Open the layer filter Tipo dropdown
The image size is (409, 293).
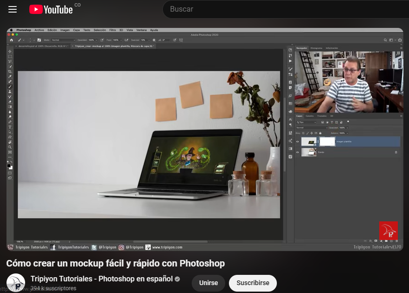pos(306,122)
